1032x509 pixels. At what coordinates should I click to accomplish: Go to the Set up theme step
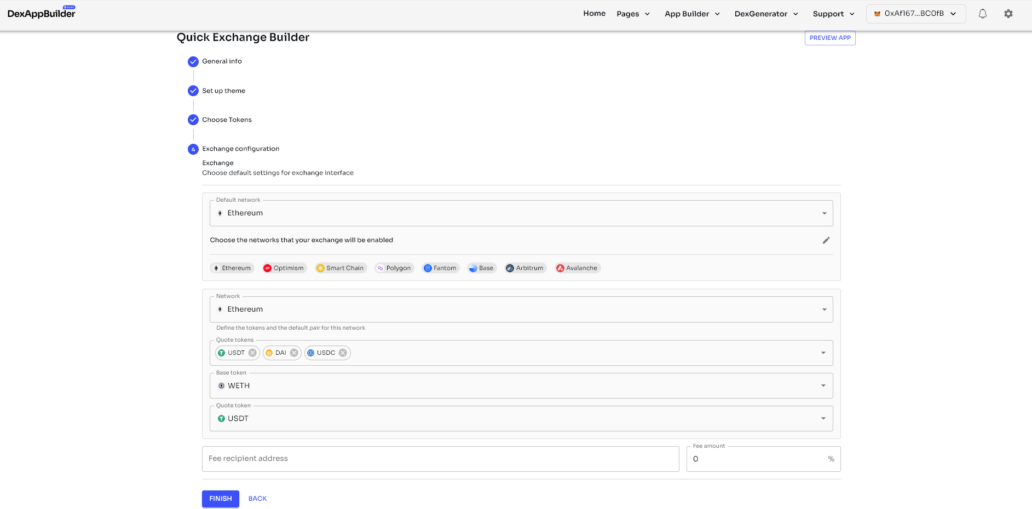[x=223, y=91]
